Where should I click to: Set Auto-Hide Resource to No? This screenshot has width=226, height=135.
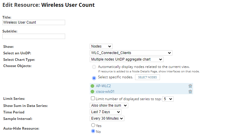93,131
